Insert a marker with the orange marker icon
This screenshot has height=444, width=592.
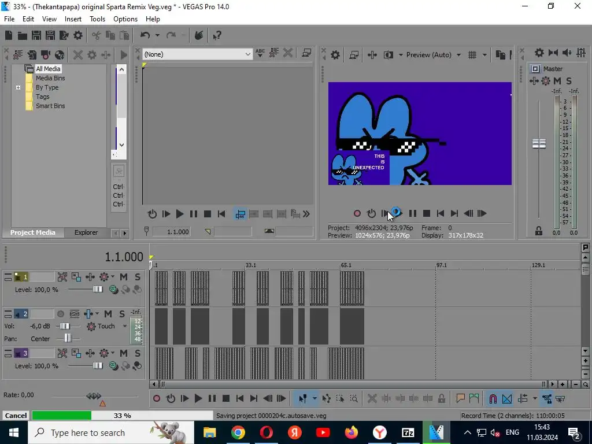[x=460, y=398]
